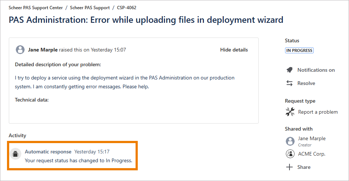Click Jane Marple's avatar in request details
The width and height of the screenshot is (349, 181).
coord(20,50)
